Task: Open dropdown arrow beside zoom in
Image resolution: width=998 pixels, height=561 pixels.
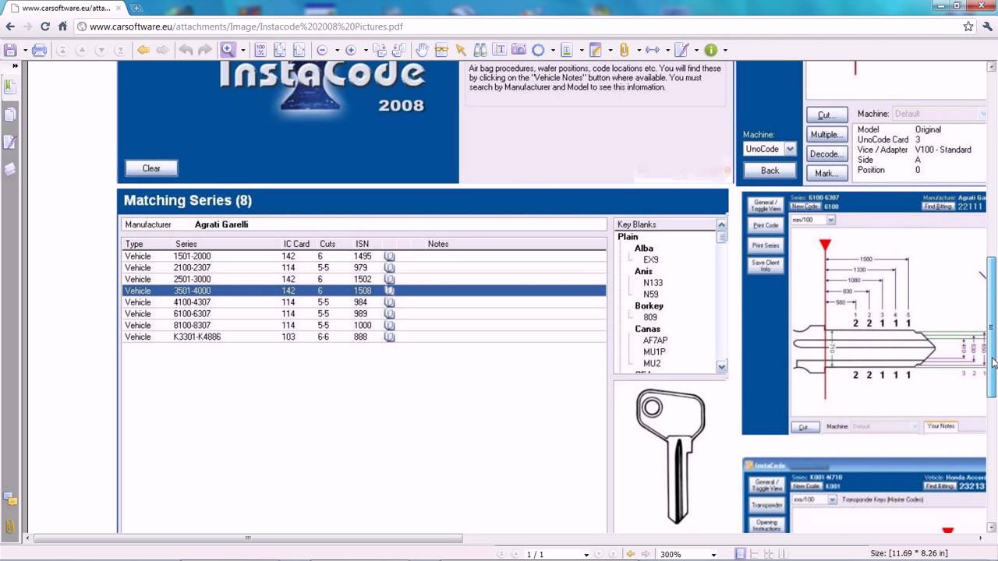Action: point(365,51)
